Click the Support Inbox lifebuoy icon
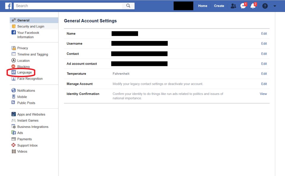Screen dimensions: 285x176 tap(14, 145)
